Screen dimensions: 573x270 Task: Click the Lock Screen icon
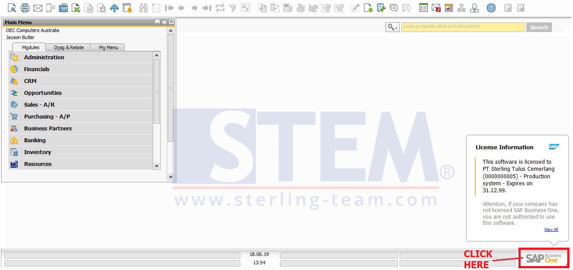127,8
